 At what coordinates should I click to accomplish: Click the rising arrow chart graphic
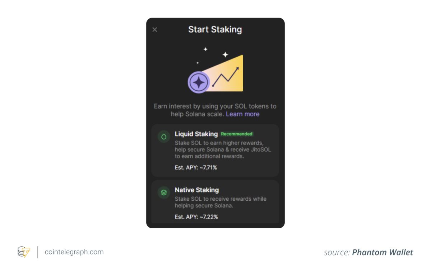point(226,76)
